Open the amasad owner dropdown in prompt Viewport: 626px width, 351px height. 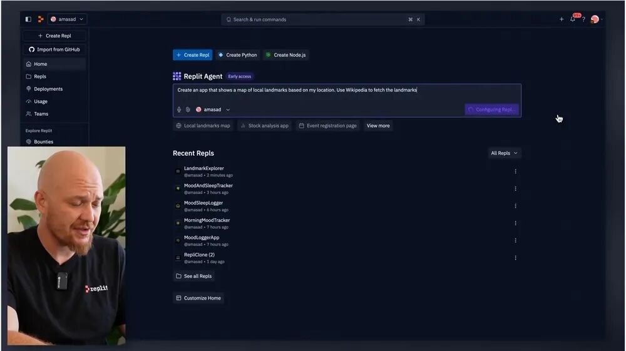pyautogui.click(x=213, y=109)
